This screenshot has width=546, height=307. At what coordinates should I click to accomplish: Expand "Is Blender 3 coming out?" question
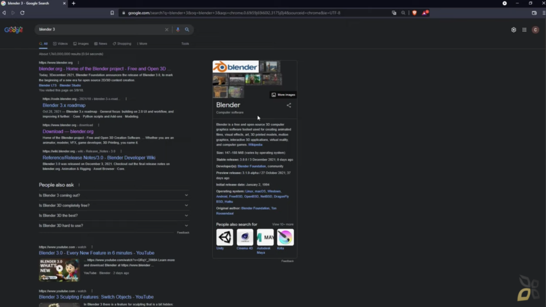[114, 195]
